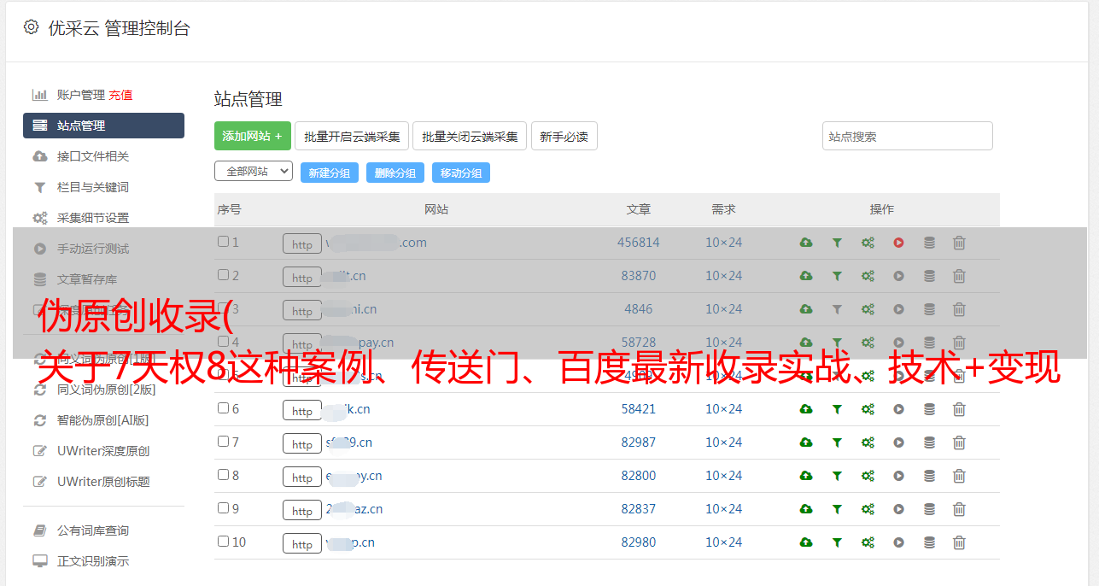The height and width of the screenshot is (586, 1099).
Task: Select 智能伪原创[AI版] from the sidebar
Action: pyautogui.click(x=102, y=420)
